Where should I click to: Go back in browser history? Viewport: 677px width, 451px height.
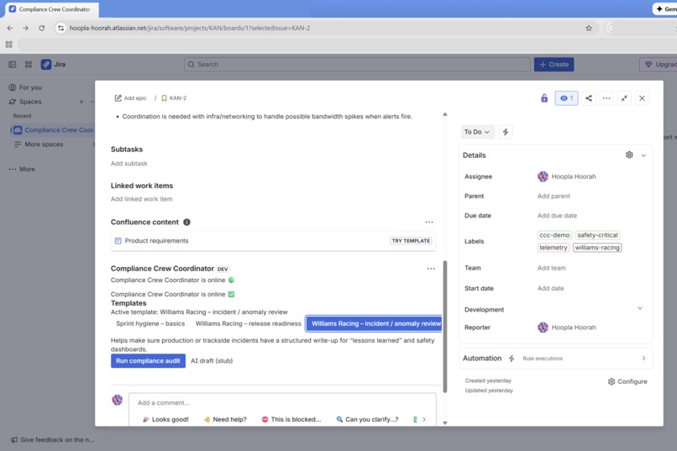click(x=10, y=28)
